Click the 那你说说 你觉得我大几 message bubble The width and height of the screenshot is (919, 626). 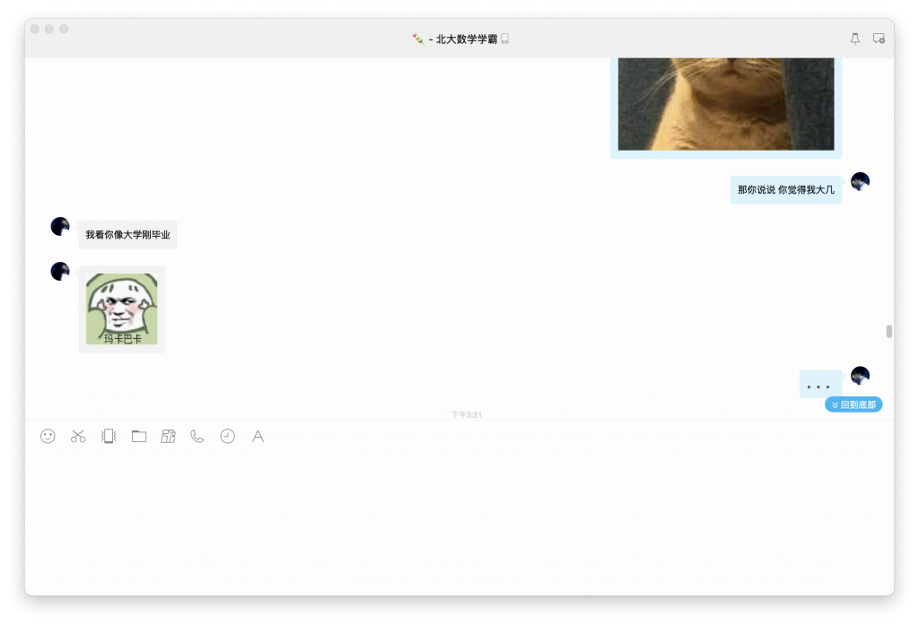pos(785,190)
